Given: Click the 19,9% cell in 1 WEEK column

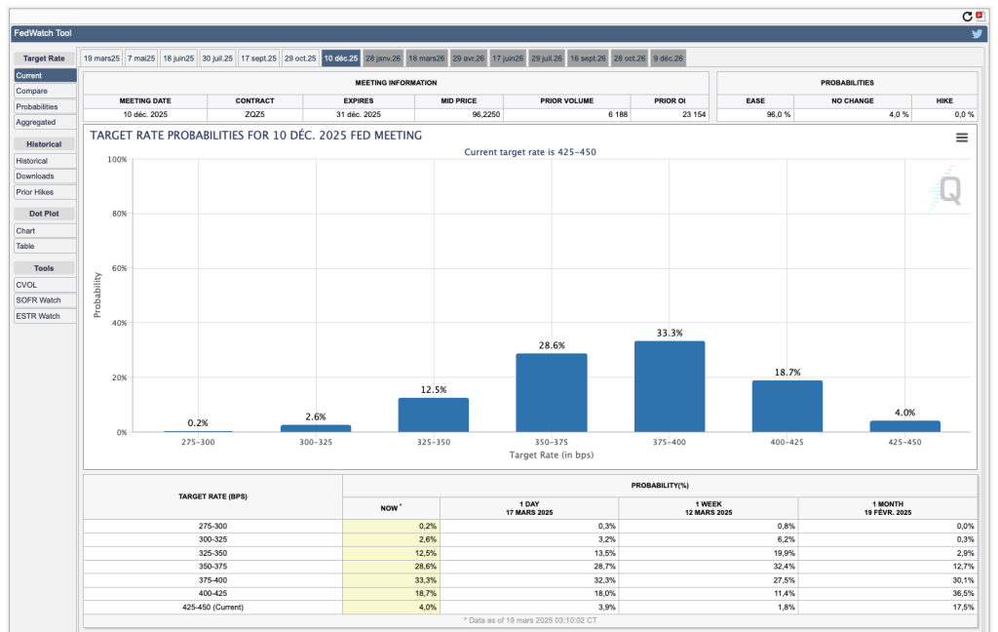Looking at the screenshot, I should tap(709, 554).
